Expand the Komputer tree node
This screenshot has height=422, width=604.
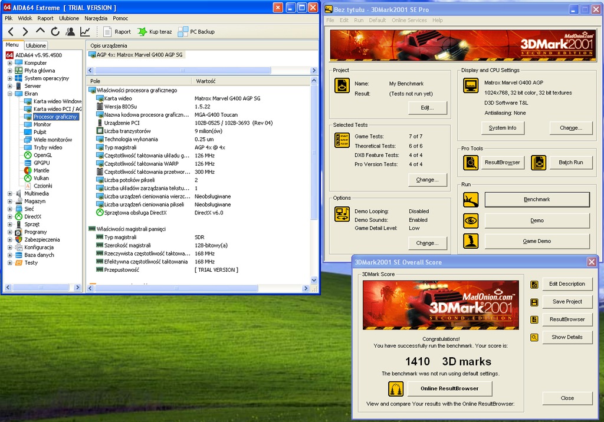[x=9, y=63]
